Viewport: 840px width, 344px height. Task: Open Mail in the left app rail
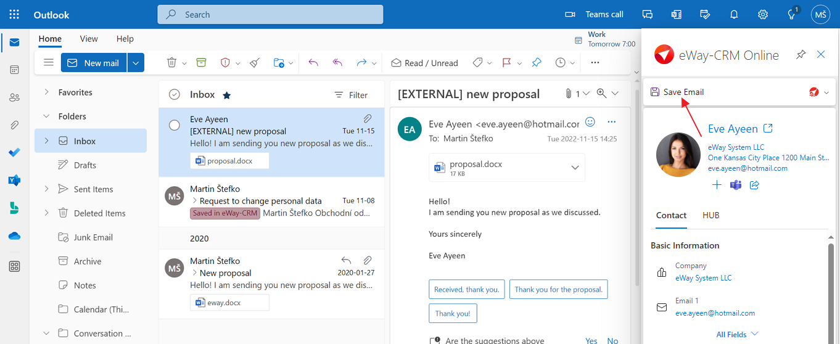point(14,43)
